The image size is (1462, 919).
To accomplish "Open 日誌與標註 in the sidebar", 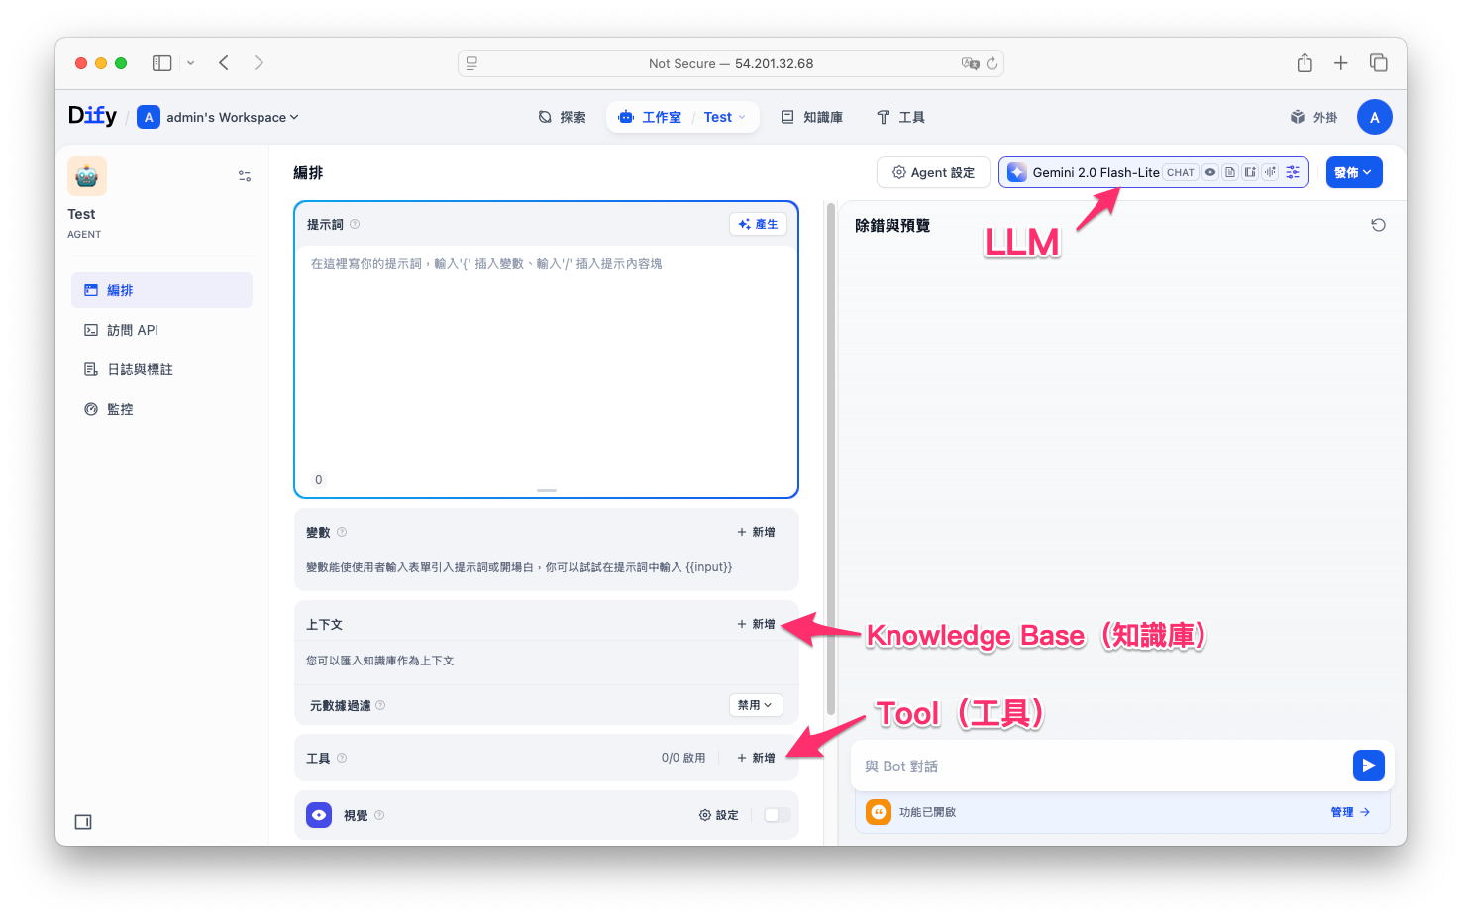I will [x=140, y=369].
